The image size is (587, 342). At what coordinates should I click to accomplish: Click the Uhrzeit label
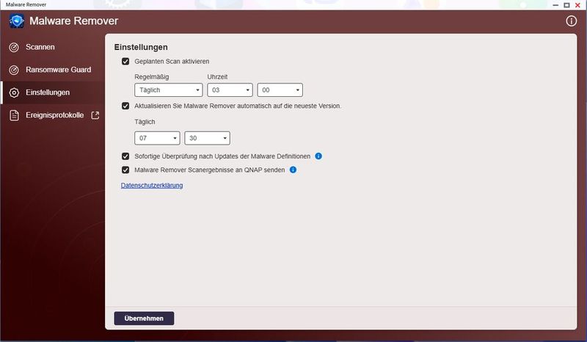(217, 77)
